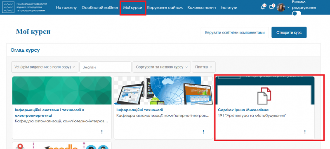
Task: Click the Мої курси page heading
Action: point(33,32)
